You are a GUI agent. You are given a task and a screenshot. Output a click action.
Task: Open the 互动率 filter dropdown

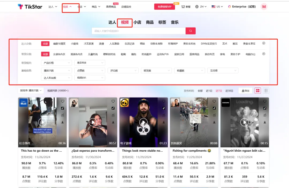[x=223, y=71]
